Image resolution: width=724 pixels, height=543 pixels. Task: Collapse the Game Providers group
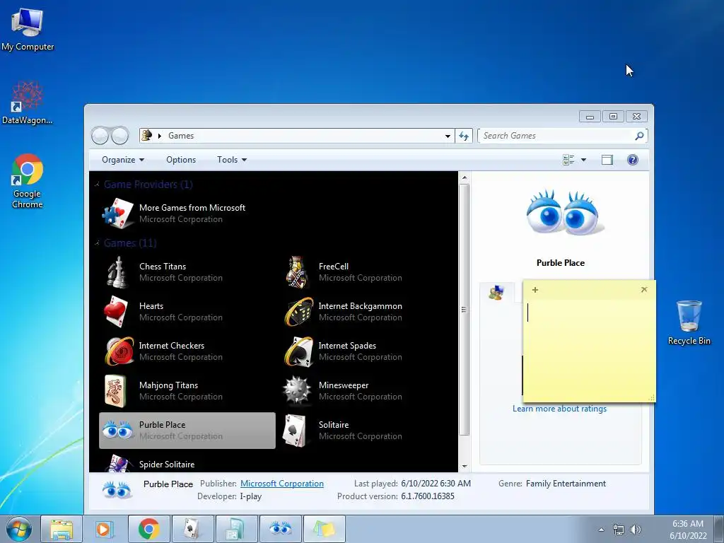click(x=98, y=185)
